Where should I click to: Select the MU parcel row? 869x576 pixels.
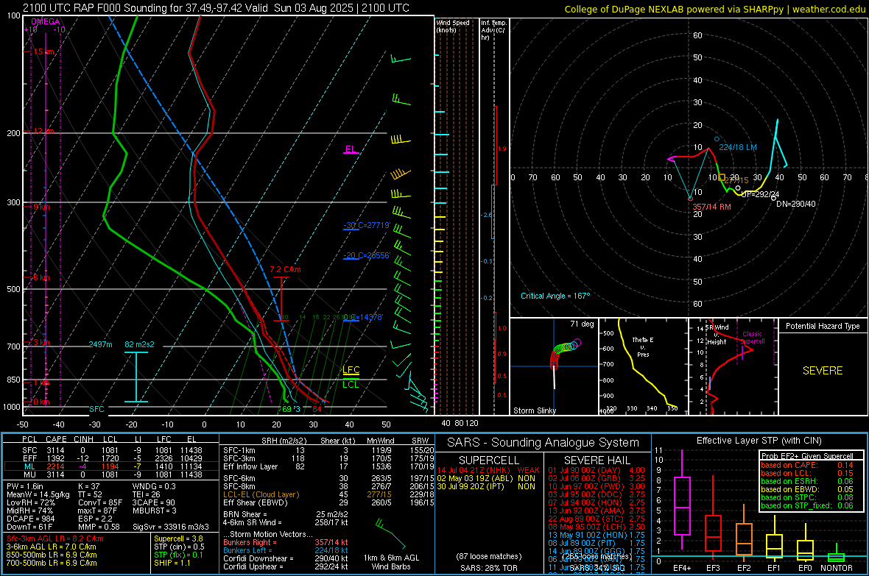(x=112, y=474)
